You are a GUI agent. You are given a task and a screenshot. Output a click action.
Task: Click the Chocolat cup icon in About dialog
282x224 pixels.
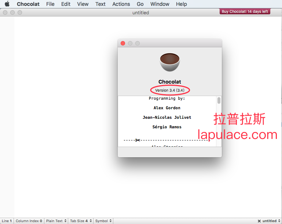(169, 62)
